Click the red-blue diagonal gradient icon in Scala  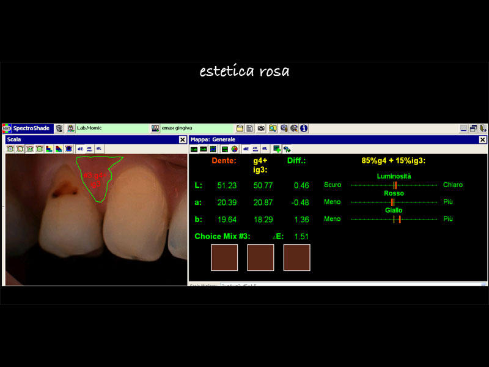point(59,149)
